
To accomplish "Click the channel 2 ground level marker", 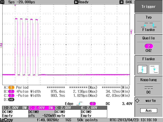I will tap(1, 45).
